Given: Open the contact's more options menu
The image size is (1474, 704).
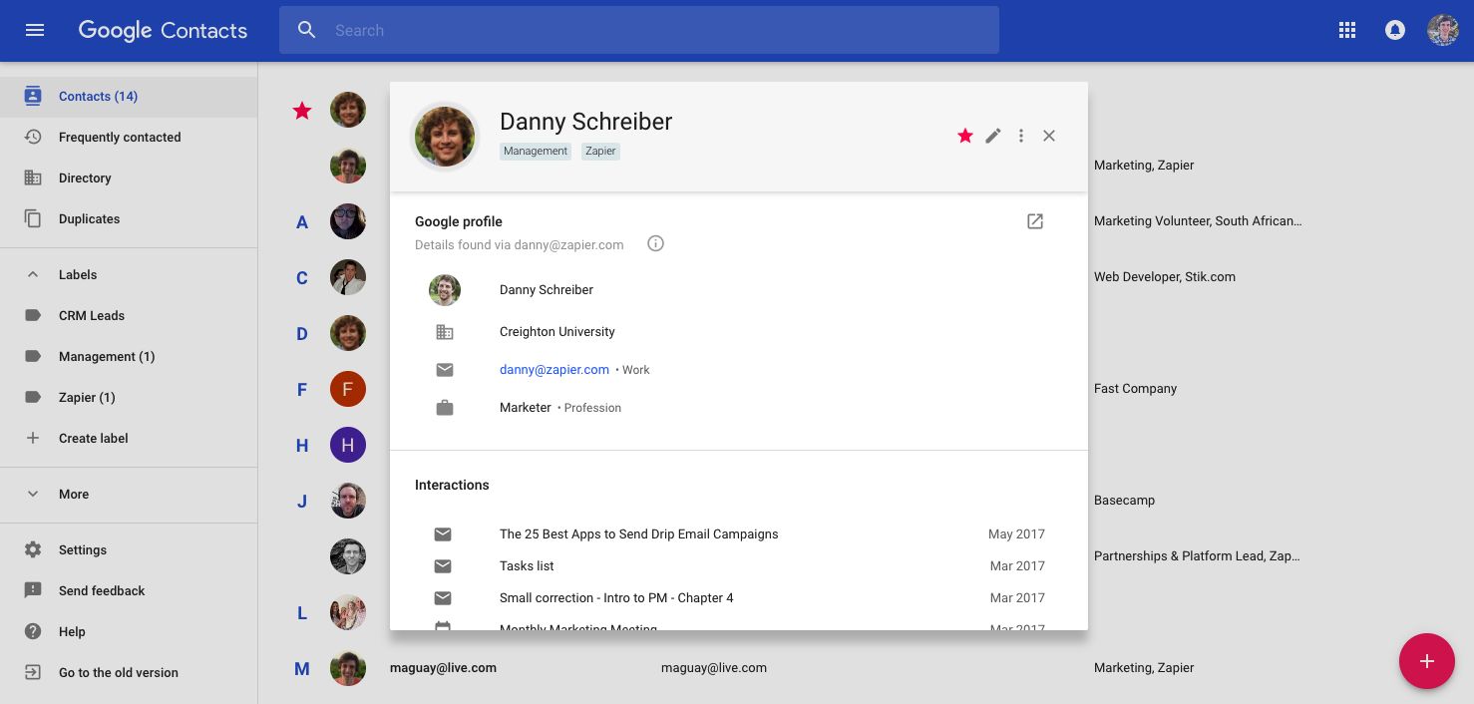Looking at the screenshot, I should point(1021,136).
